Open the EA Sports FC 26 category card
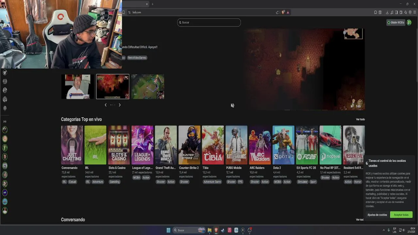 (x=307, y=145)
